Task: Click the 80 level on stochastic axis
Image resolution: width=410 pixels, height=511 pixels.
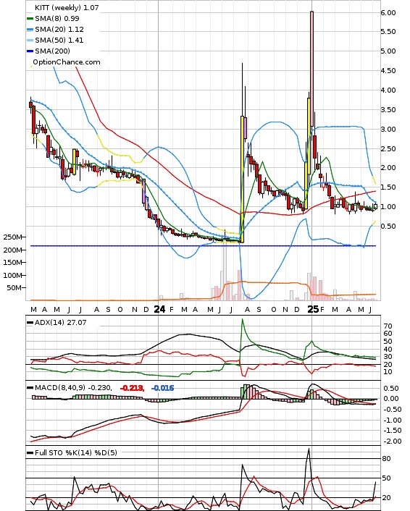Action: click(x=386, y=459)
